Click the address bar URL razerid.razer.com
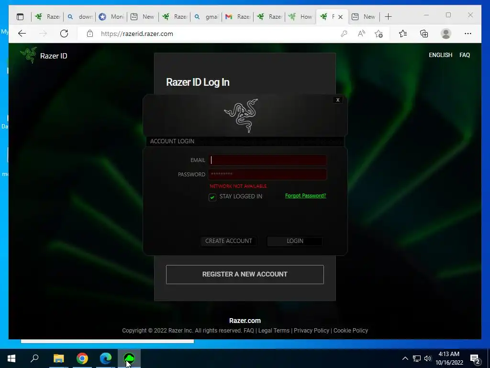This screenshot has height=368, width=490. point(137,34)
